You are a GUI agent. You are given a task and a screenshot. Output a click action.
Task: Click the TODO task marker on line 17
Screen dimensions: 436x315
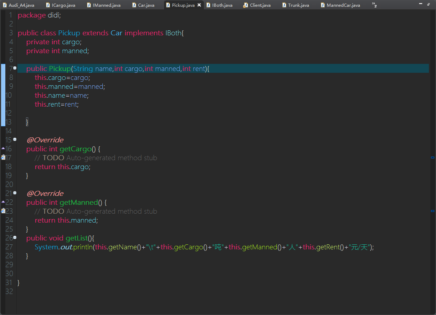[3, 157]
